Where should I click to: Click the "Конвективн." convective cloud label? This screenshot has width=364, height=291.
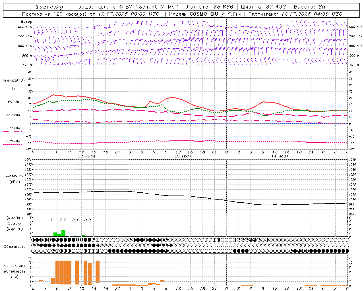click(15, 266)
